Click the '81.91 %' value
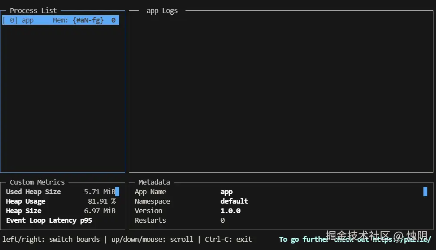This screenshot has width=436, height=250. click(102, 201)
